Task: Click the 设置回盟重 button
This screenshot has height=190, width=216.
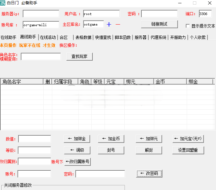Action: click(188, 150)
